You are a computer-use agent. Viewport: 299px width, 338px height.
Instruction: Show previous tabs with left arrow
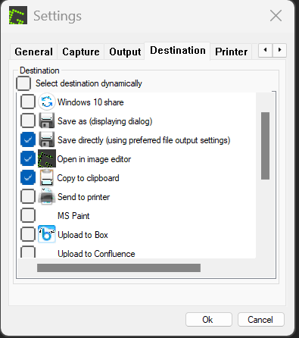pyautogui.click(x=266, y=50)
